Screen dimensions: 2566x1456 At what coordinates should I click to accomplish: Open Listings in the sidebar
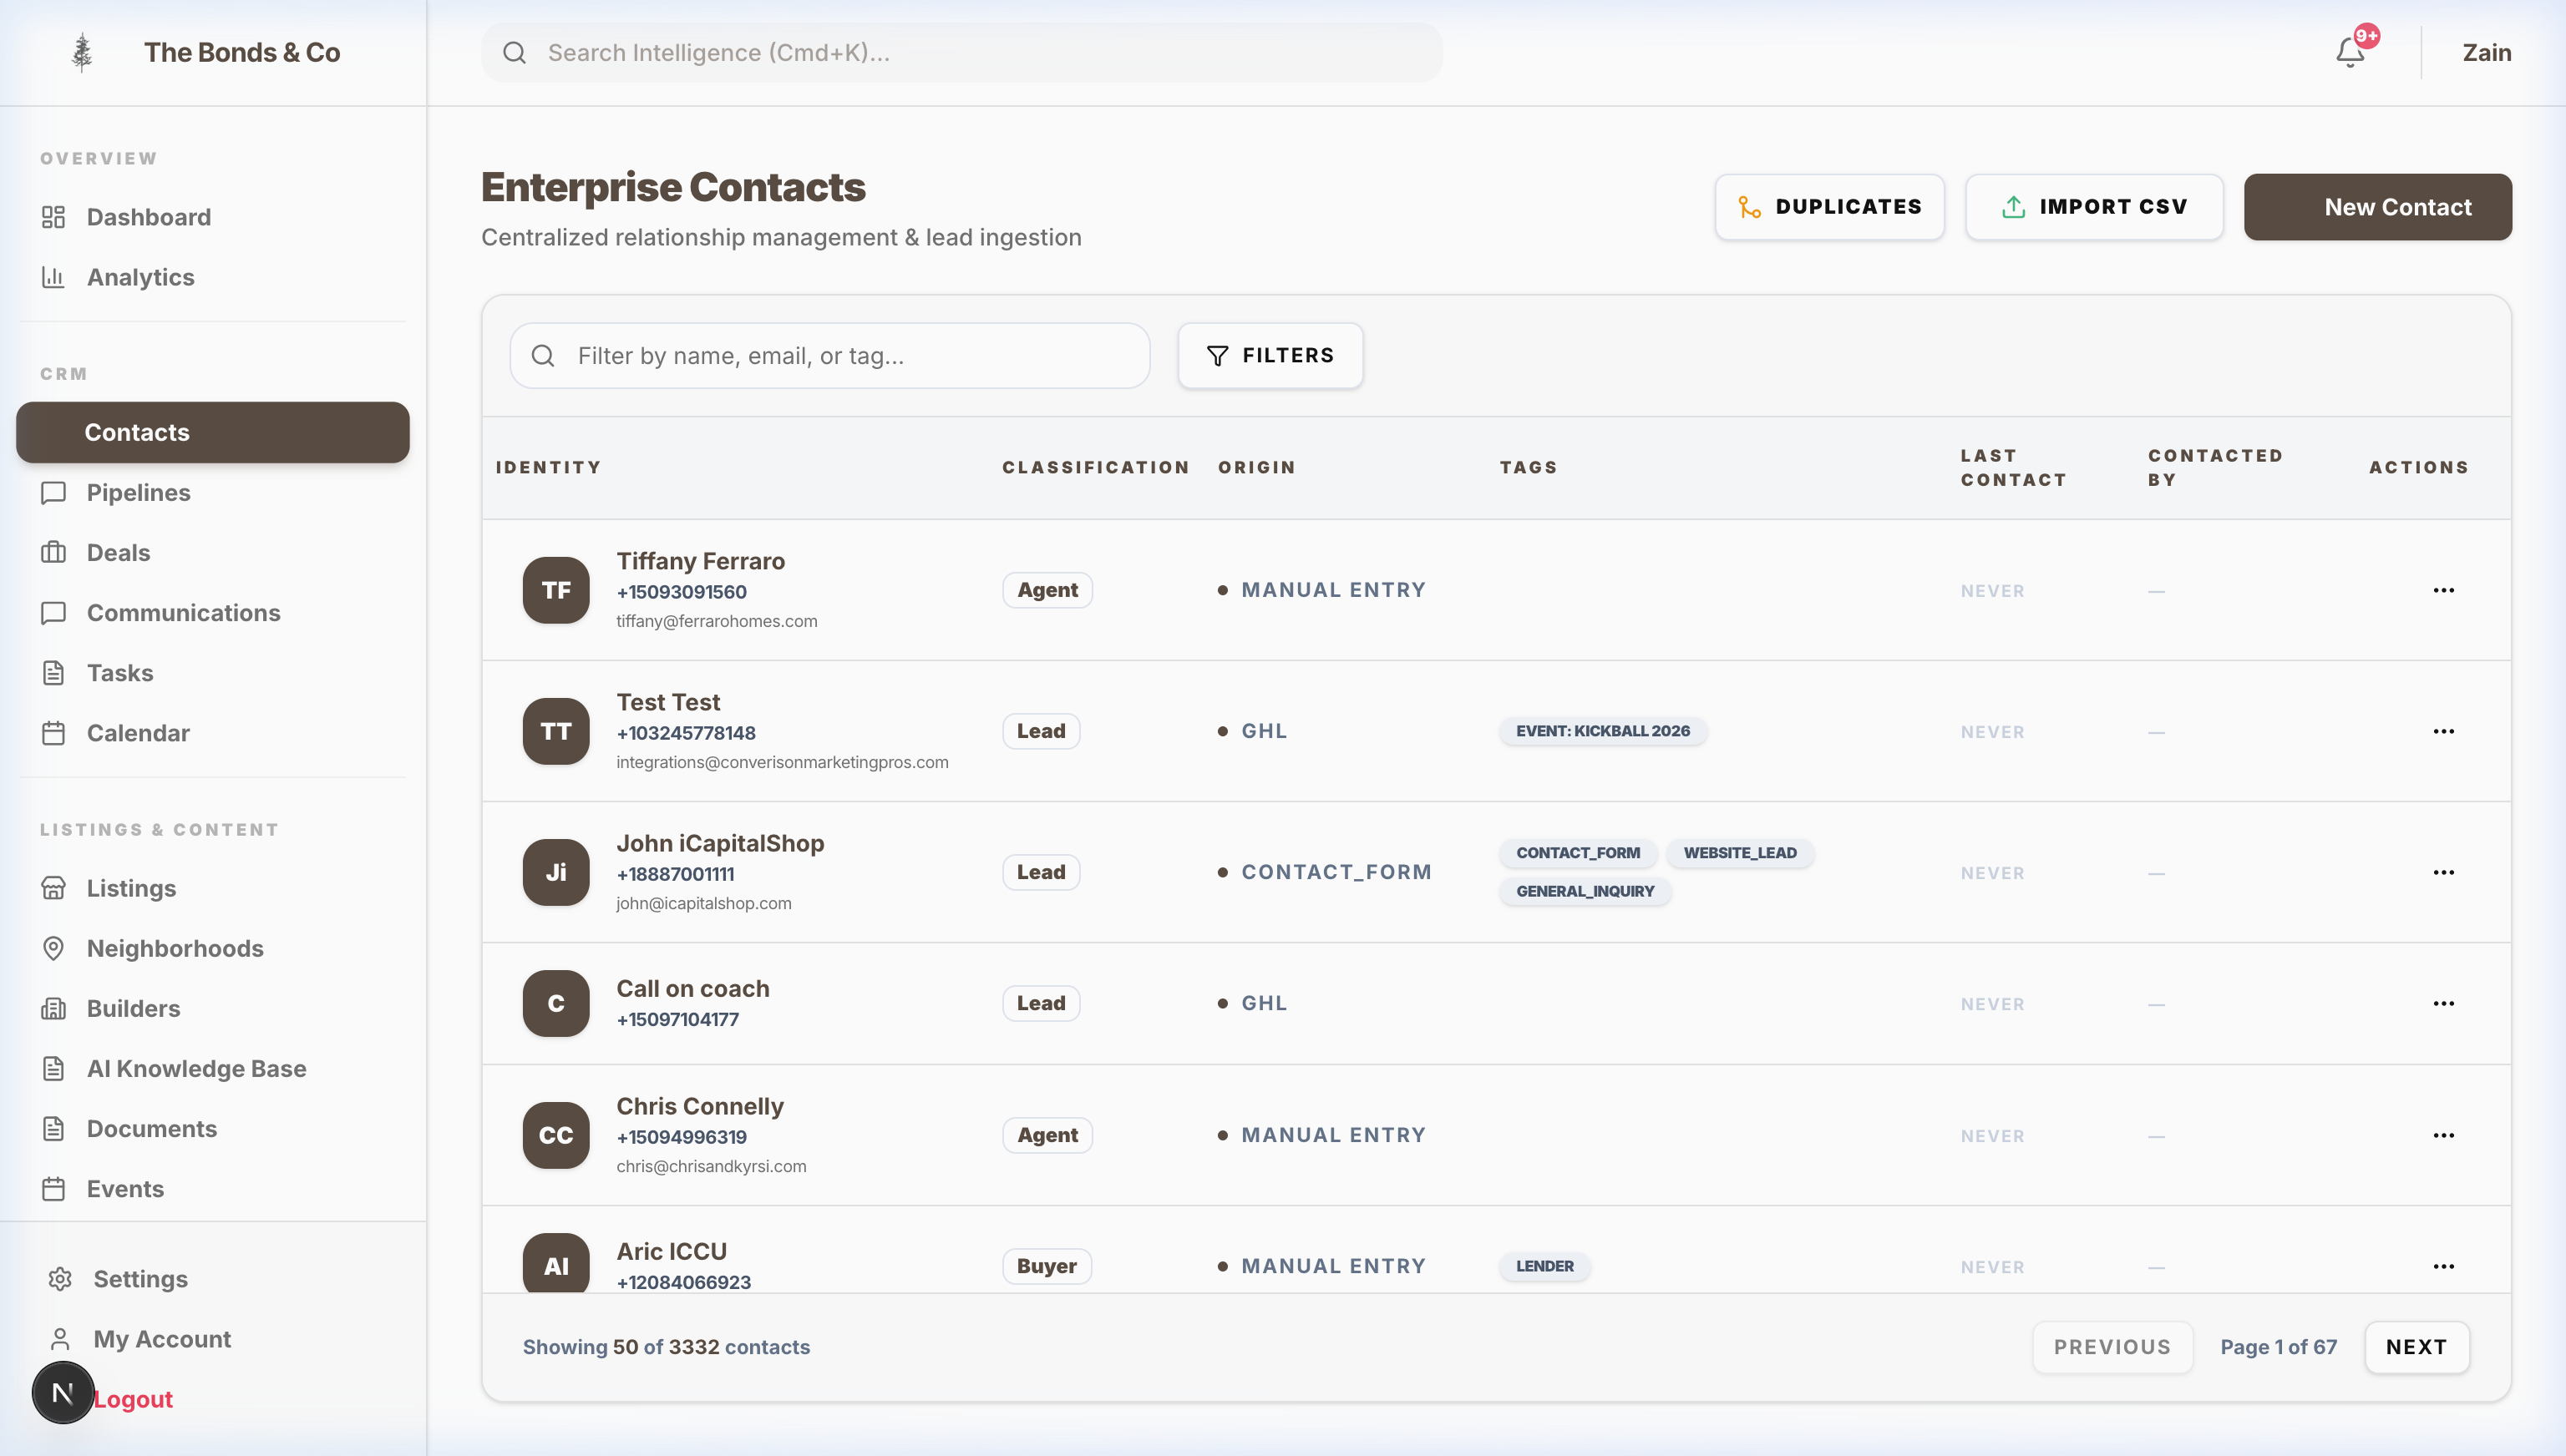[213, 888]
